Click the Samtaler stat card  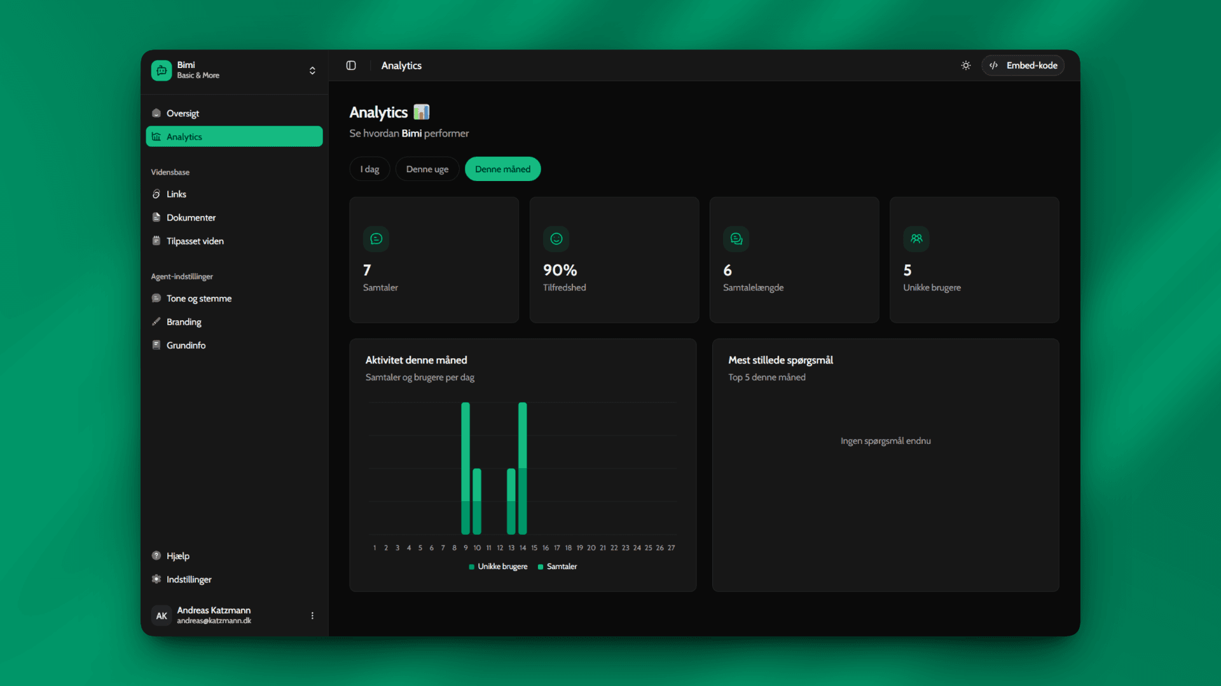pyautogui.click(x=434, y=260)
